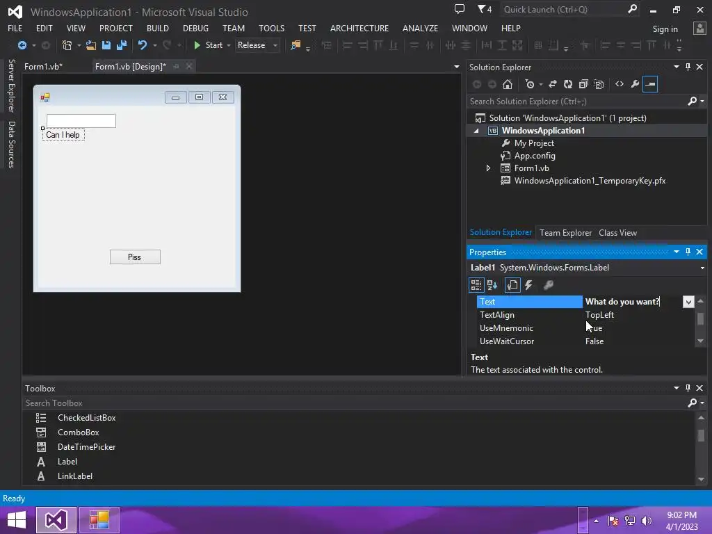Viewport: 712px width, 534px height.
Task: Click the Windows Start button on taskbar
Action: (17, 520)
